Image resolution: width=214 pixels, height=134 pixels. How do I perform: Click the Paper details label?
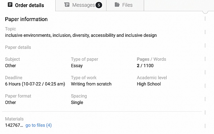[x=18, y=47]
